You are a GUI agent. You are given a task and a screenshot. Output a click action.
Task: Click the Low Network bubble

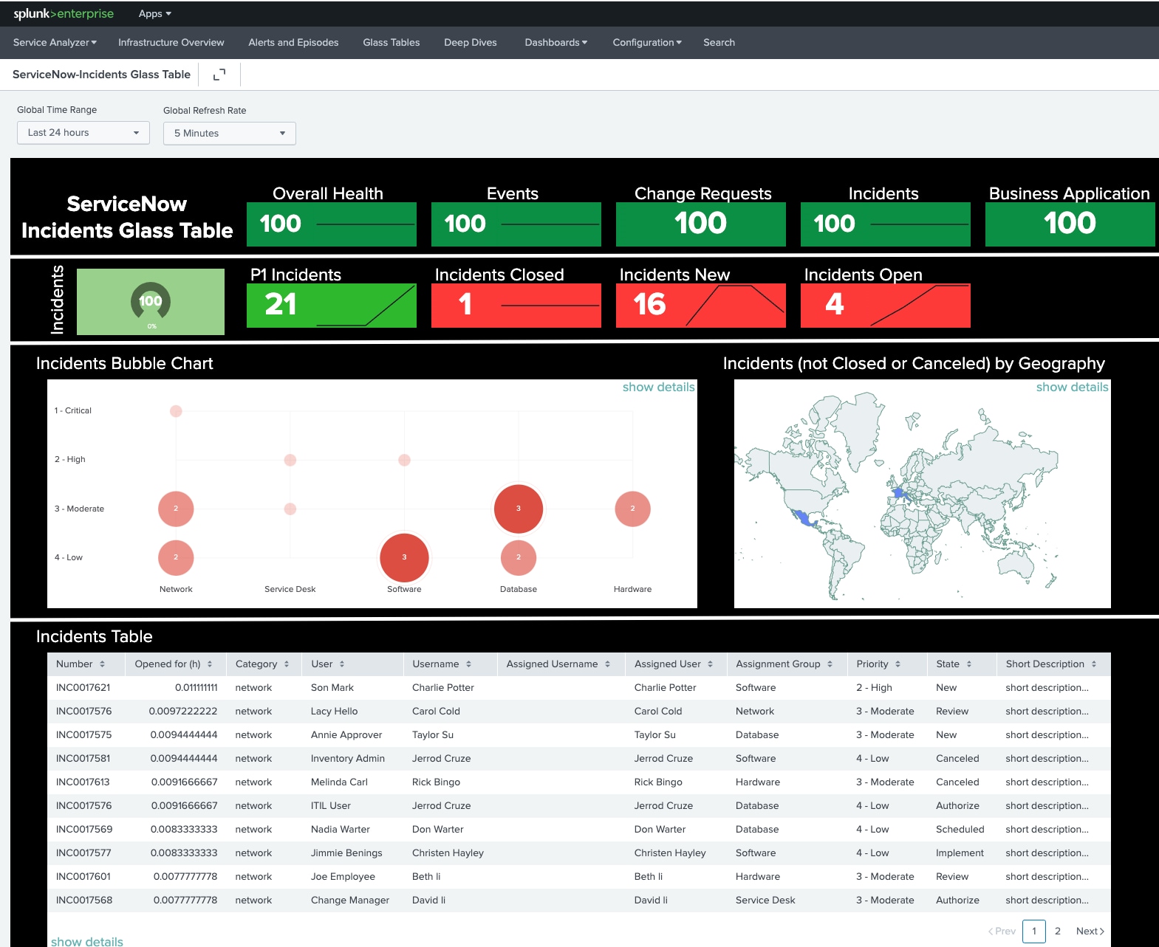(x=176, y=557)
